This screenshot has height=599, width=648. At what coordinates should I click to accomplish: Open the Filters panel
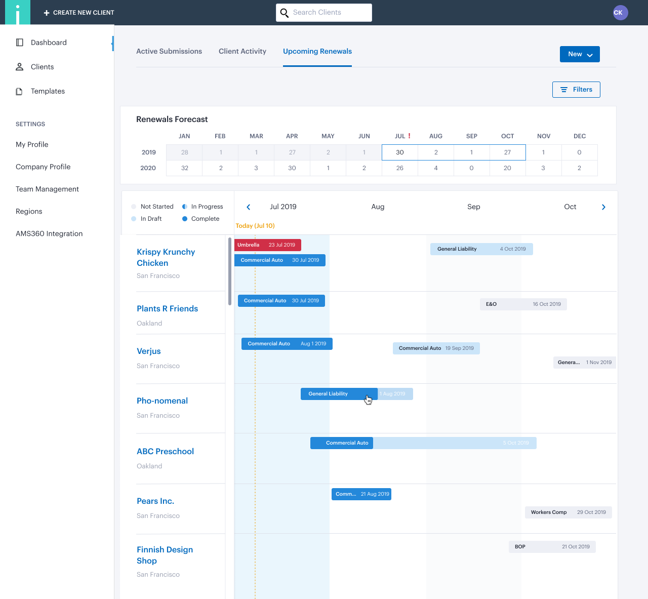(x=576, y=90)
